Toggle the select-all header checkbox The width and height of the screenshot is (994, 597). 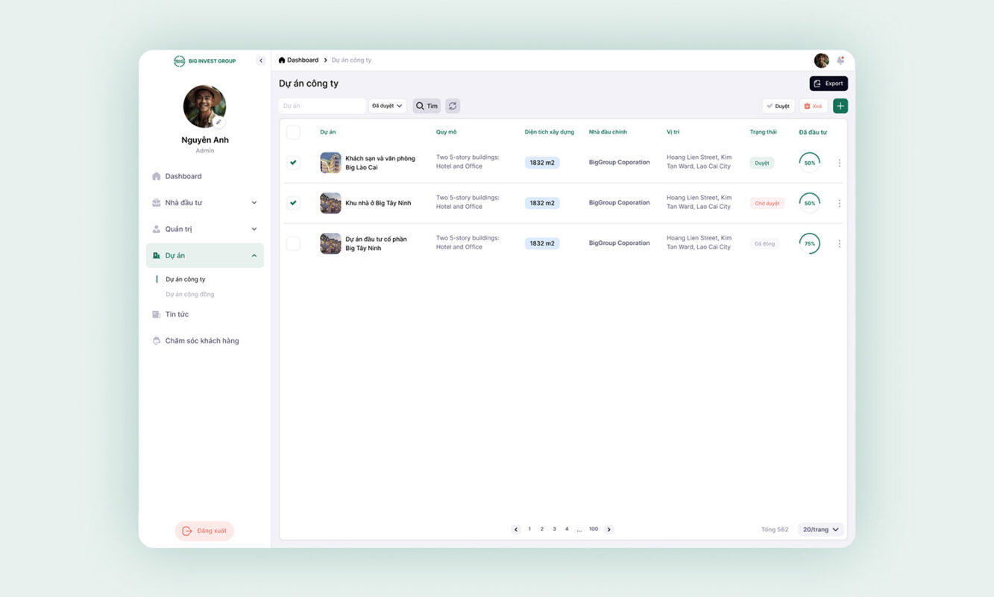coord(294,132)
